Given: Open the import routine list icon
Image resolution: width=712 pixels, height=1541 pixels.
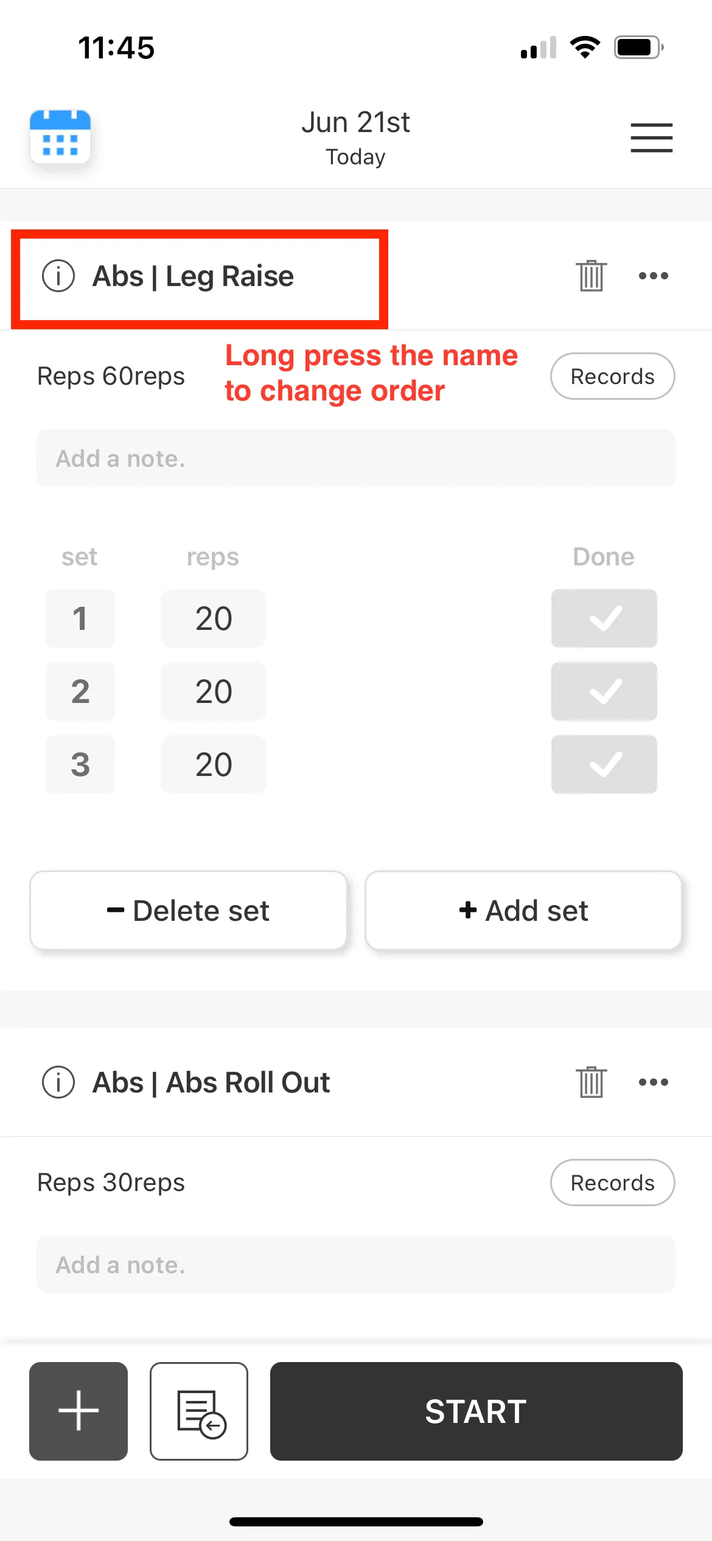Looking at the screenshot, I should coord(199,1411).
